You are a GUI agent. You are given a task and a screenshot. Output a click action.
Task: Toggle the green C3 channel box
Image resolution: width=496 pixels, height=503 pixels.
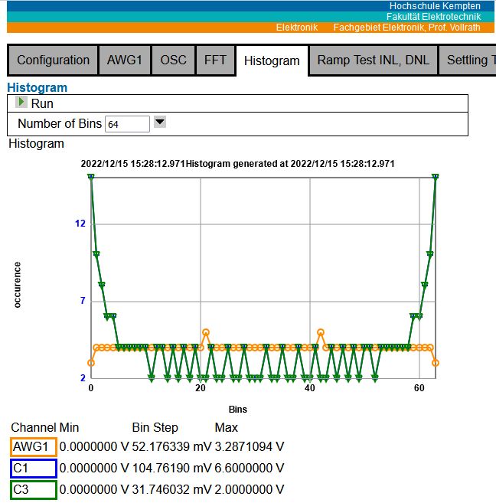[34, 489]
